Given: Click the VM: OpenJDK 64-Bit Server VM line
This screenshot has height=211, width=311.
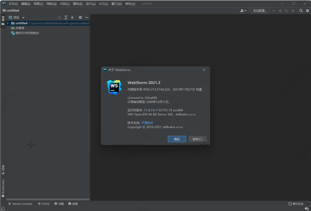Looking at the screenshot, I should (162, 114).
